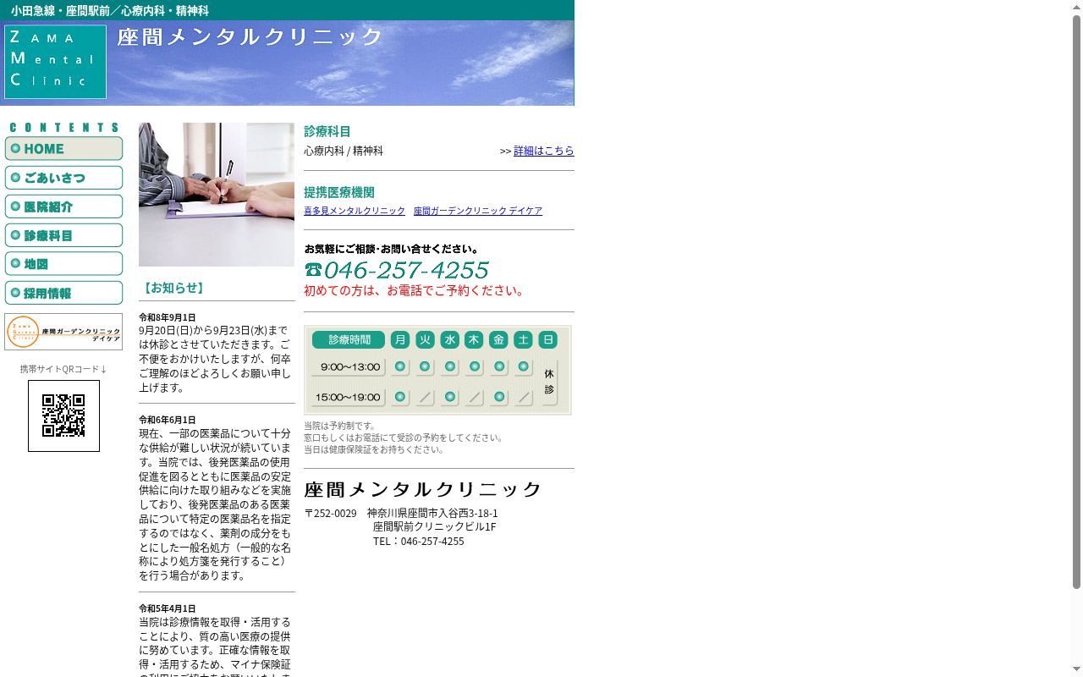The width and height of the screenshot is (1083, 677).
Task: Click the 令和8年9月1日 notice date
Action: coord(168,317)
